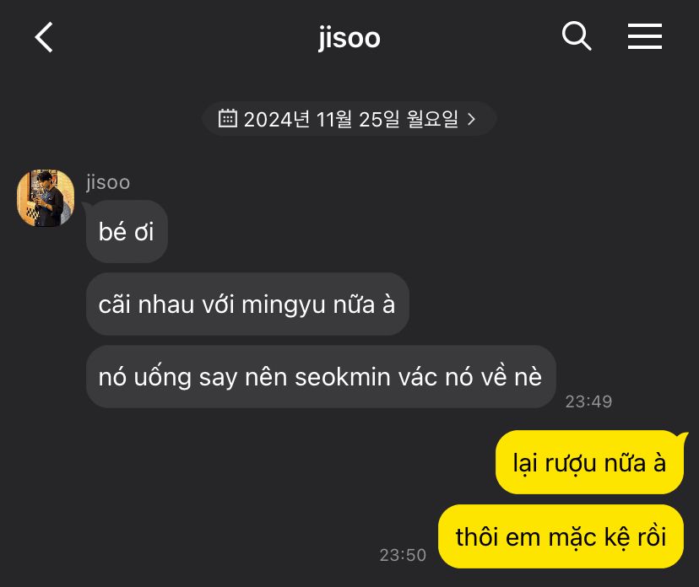Expand the date chip chevron arrow

(472, 119)
